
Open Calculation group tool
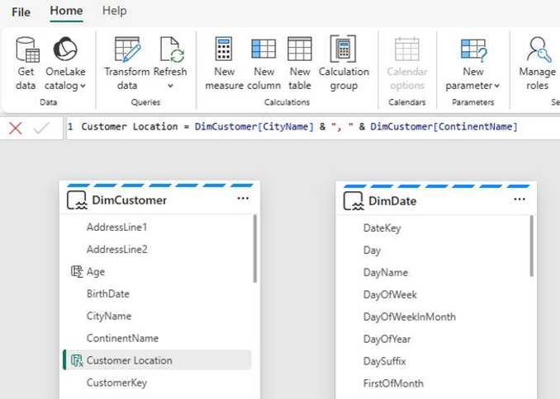point(344,63)
